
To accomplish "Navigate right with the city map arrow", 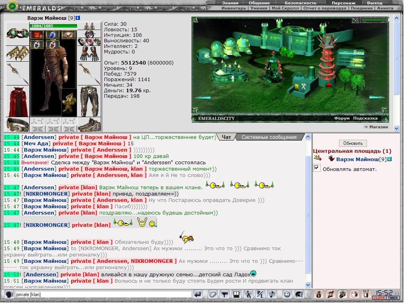I will (377, 97).
